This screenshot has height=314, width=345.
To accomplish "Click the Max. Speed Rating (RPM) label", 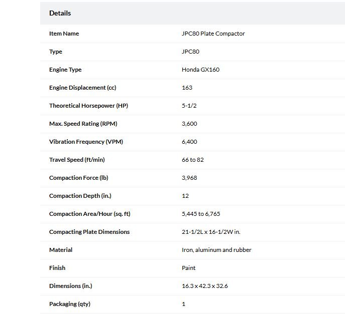I will [83, 124].
